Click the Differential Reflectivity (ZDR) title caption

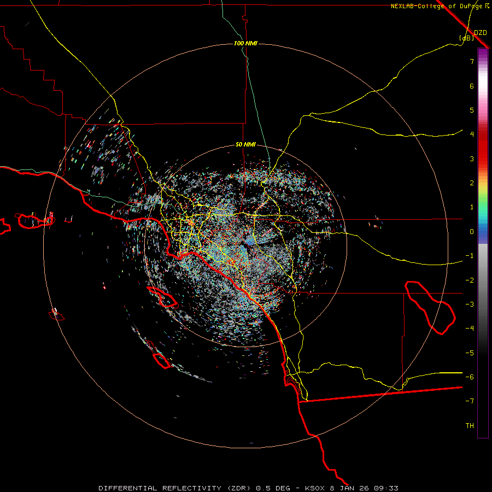[x=175, y=488]
